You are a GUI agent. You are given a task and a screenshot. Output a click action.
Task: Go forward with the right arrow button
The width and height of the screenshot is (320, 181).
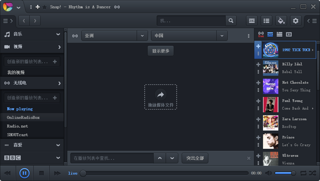tap(35, 21)
